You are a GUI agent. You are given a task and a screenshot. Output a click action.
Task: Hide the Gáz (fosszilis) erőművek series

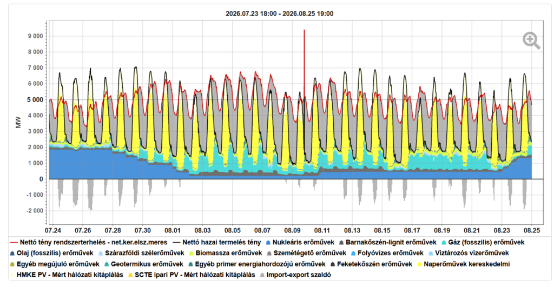[483, 242]
